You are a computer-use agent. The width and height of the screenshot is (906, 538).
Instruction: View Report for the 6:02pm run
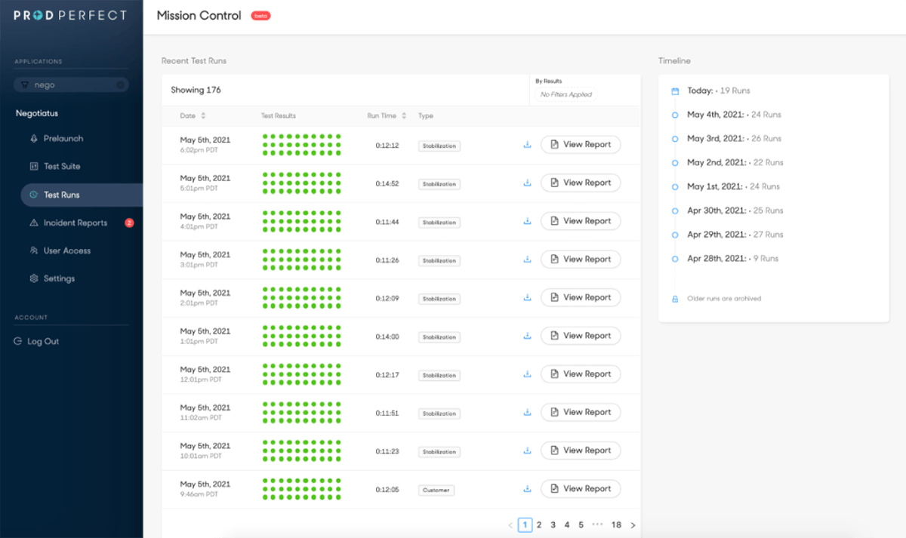click(581, 145)
